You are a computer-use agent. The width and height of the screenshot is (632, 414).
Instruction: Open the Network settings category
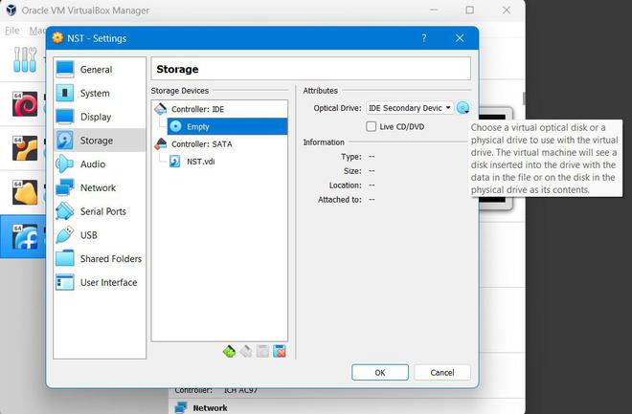[100, 188]
